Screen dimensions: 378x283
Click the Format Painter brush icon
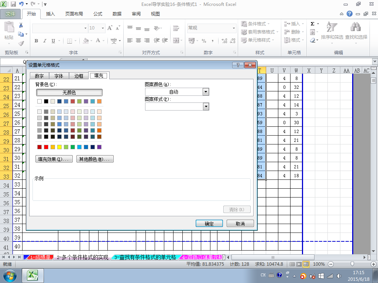(x=21, y=43)
